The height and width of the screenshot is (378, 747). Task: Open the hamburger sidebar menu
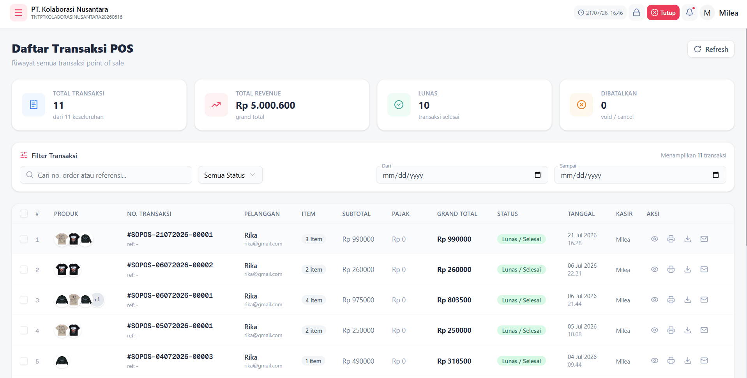(18, 13)
